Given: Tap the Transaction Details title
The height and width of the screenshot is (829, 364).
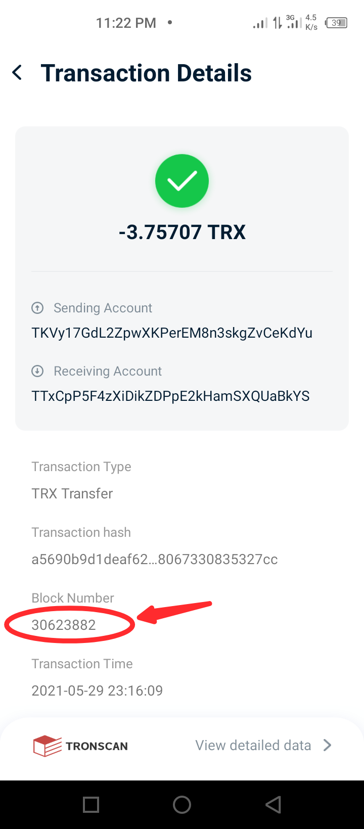Looking at the screenshot, I should [146, 73].
